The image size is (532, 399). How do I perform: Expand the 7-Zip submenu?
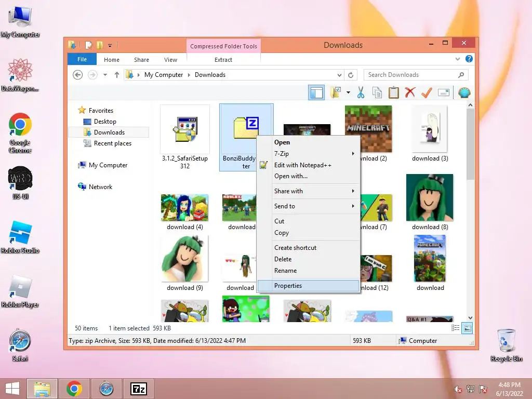(308, 154)
